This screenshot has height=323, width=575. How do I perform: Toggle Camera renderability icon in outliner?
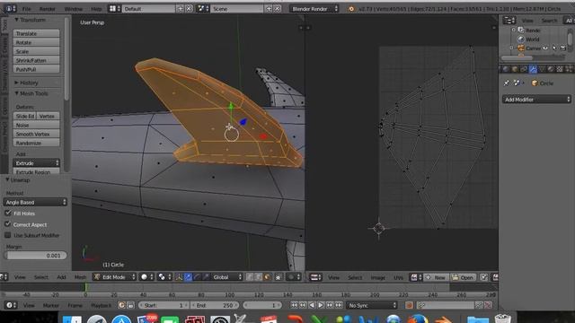click(563, 48)
